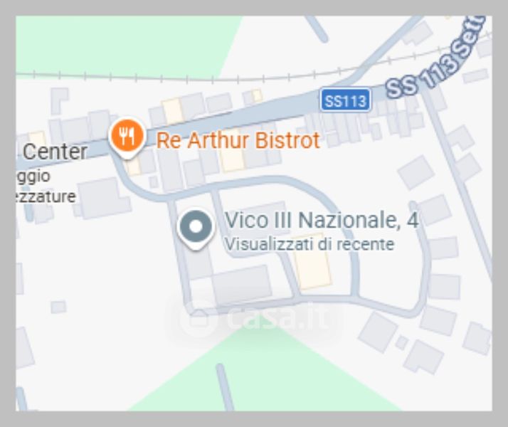The height and width of the screenshot is (427, 508).
Task: Click the blue SS113 road shield
Action: 345,100
